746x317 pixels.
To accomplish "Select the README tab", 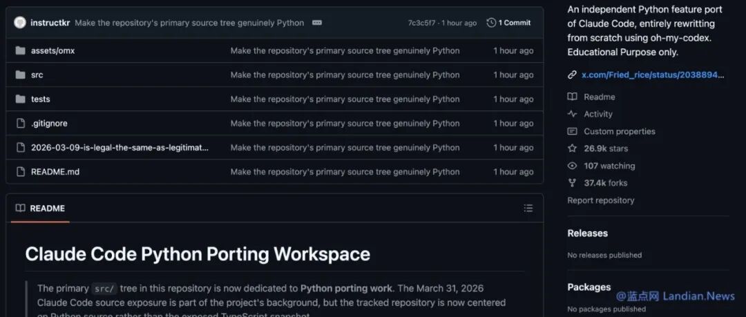I will tap(41, 208).
